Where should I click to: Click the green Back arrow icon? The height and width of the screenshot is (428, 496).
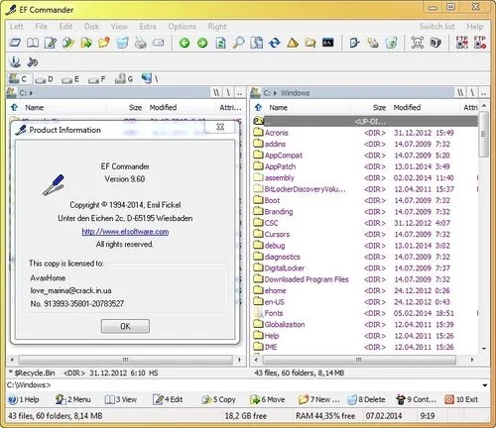pyautogui.click(x=185, y=43)
